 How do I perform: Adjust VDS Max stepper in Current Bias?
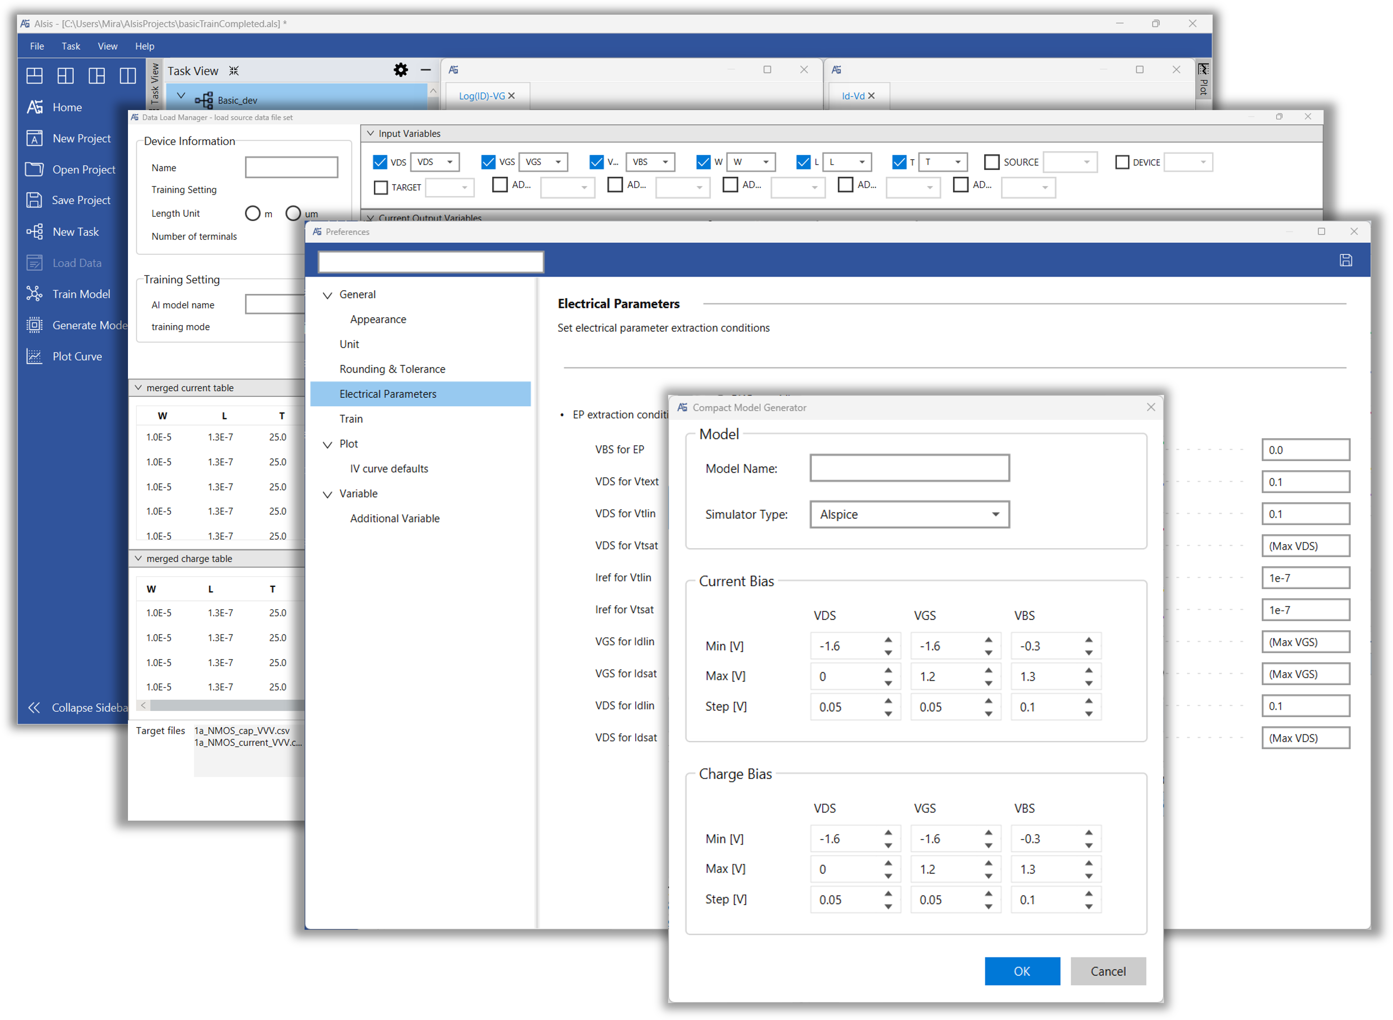click(887, 675)
